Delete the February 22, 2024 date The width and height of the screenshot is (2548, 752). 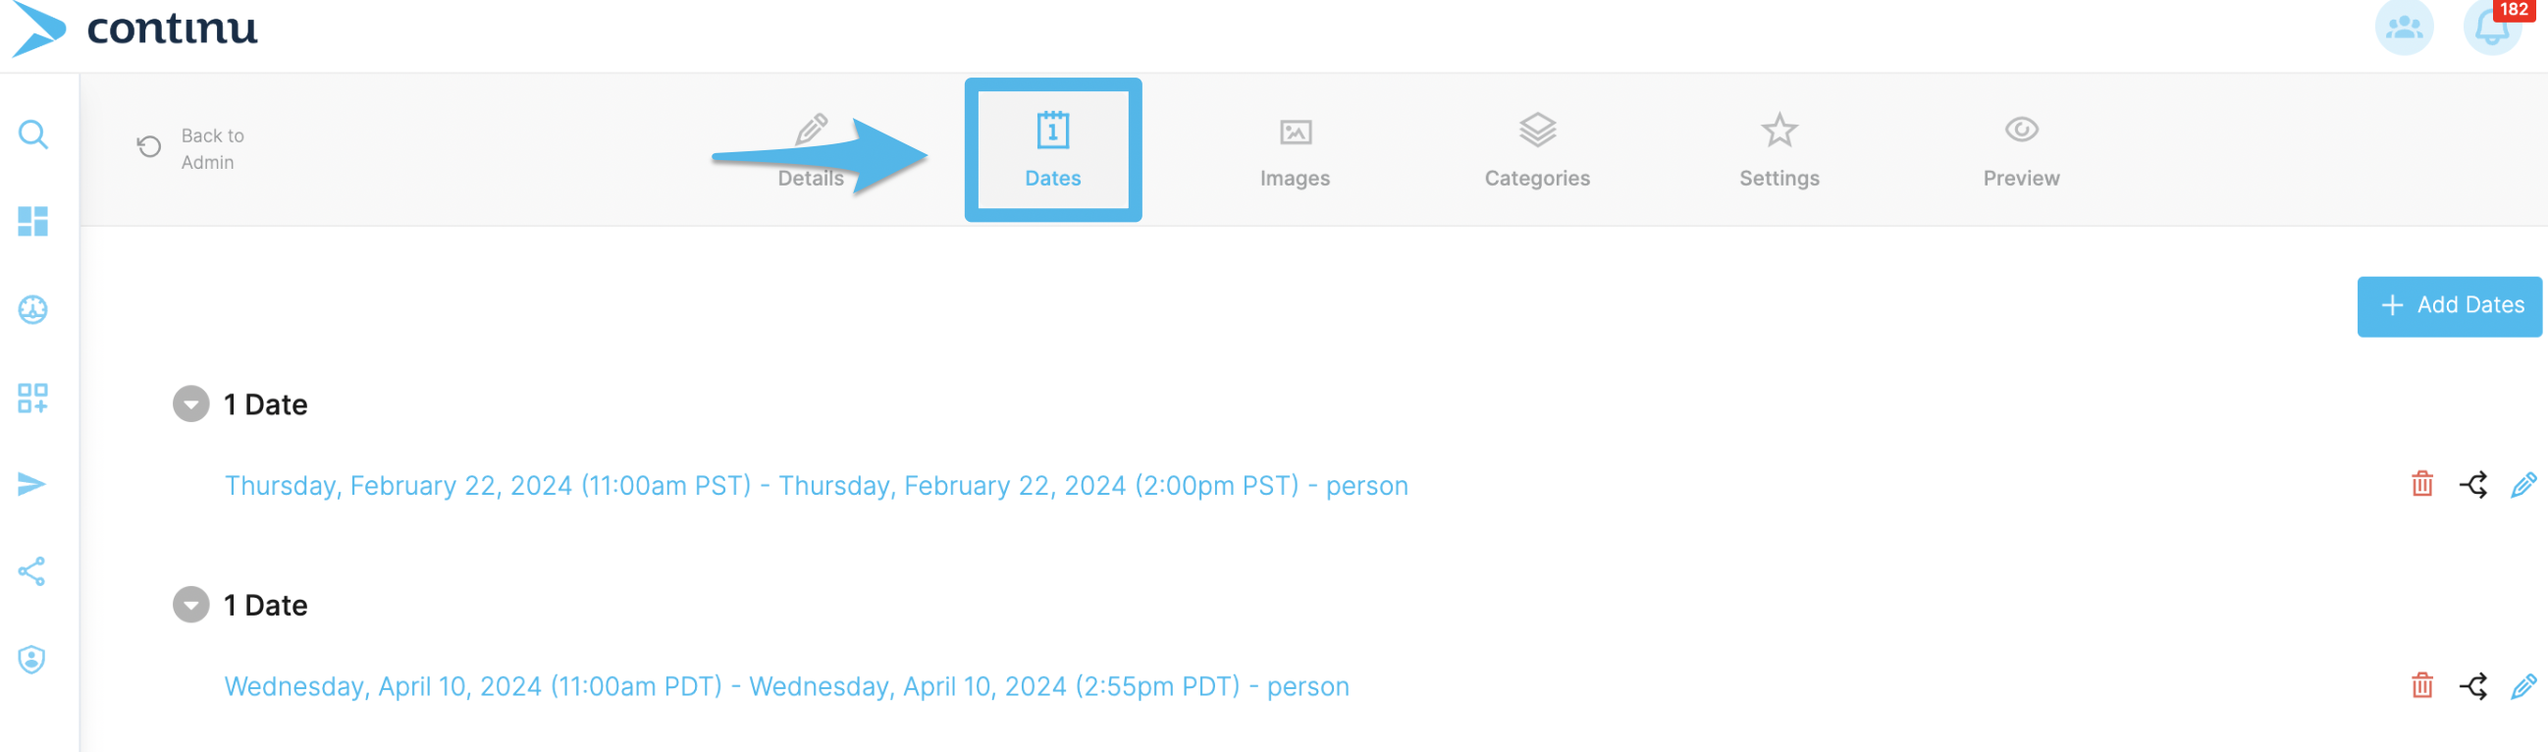coord(2421,484)
